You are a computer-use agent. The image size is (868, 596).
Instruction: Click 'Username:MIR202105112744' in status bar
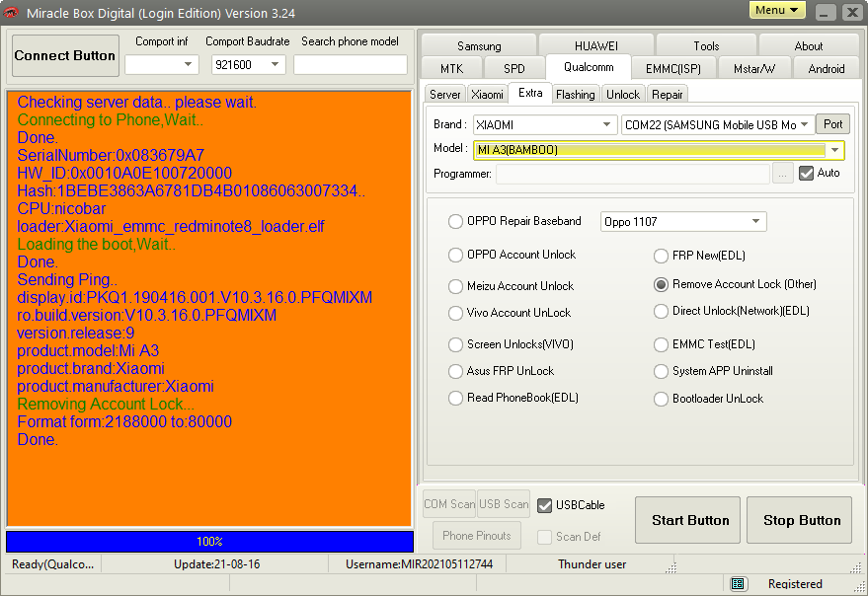pos(419,564)
